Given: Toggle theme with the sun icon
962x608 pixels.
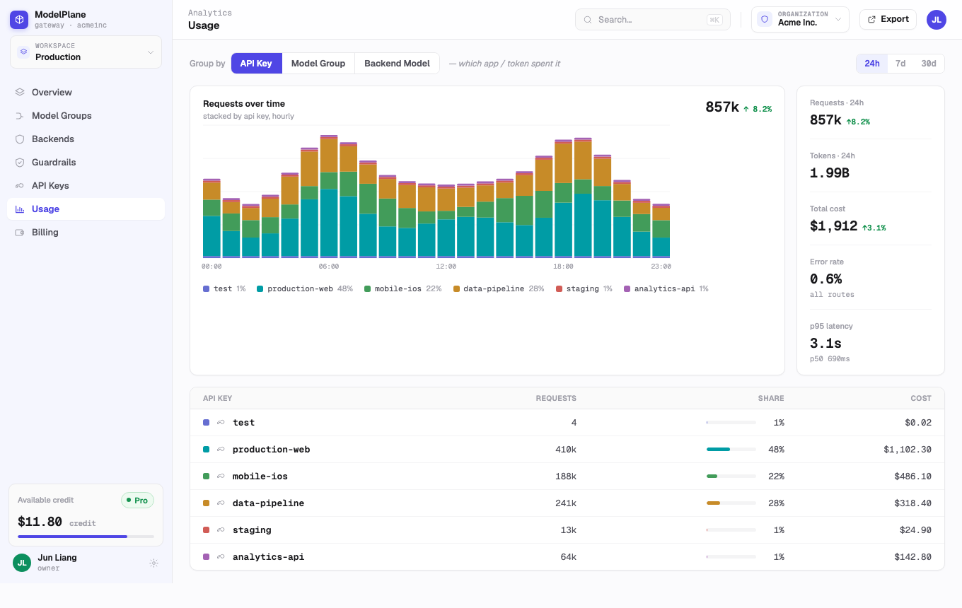Looking at the screenshot, I should [153, 563].
